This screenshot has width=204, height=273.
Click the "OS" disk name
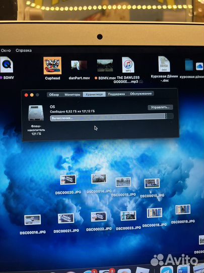[x=52, y=107]
